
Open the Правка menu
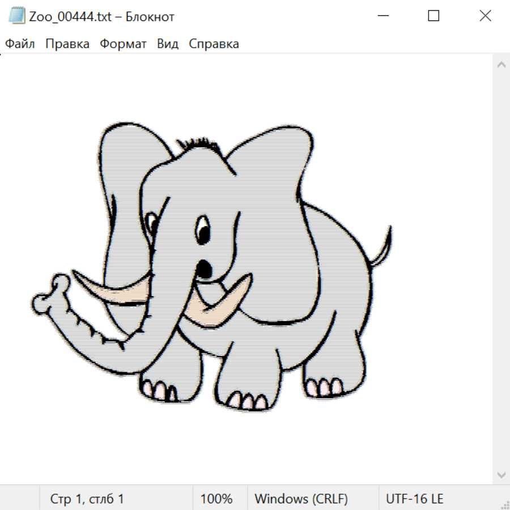[x=67, y=44]
